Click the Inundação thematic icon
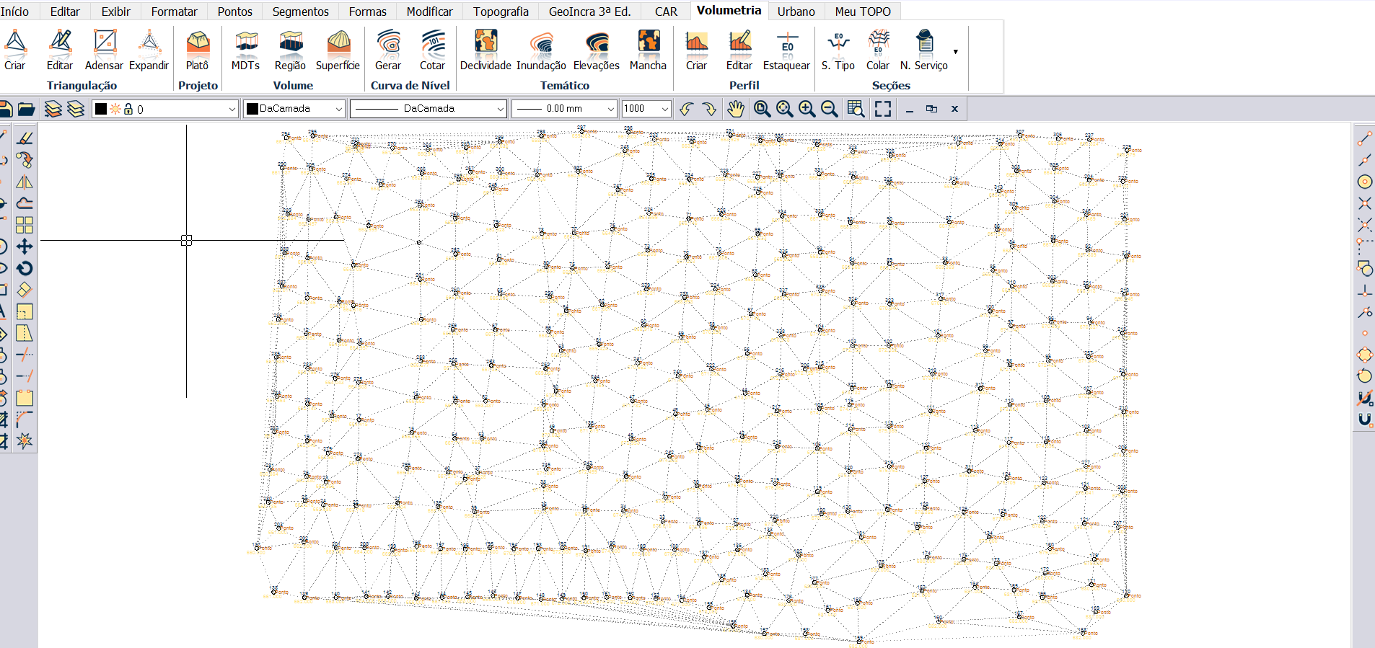Screen dimensions: 1375x648 click(541, 50)
